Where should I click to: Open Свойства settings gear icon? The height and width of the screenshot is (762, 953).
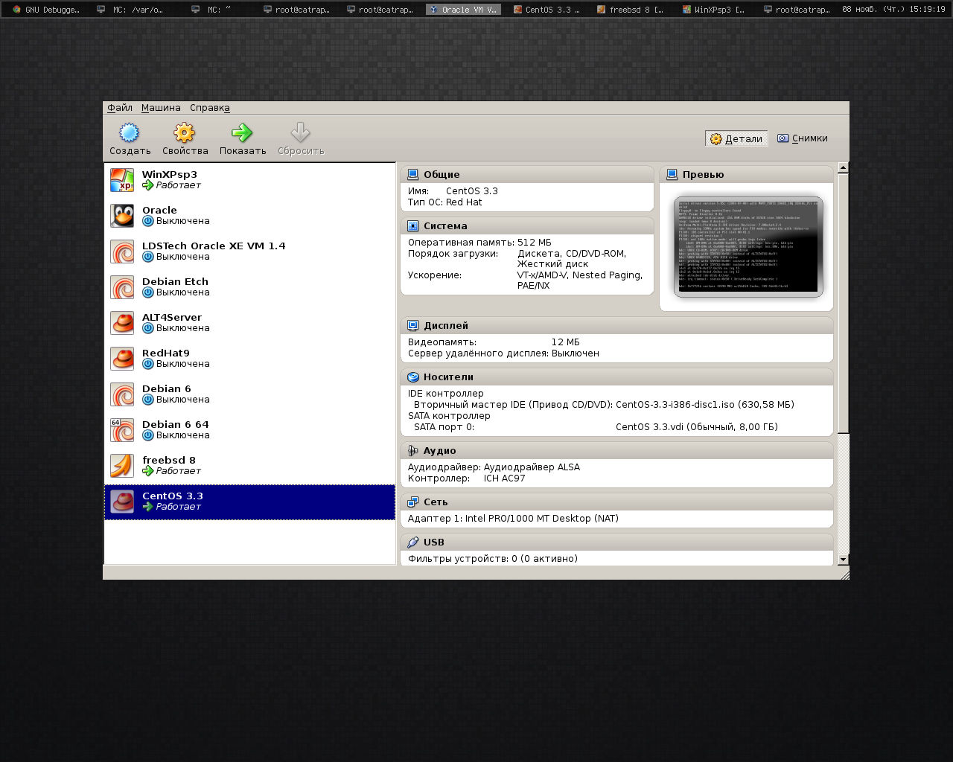point(185,134)
